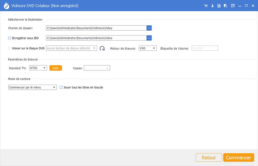Click the save project icon in title bar
This screenshot has width=258, height=166.
[219, 6]
